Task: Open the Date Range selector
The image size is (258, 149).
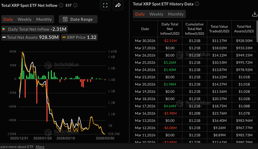Action: pyautogui.click(x=78, y=19)
